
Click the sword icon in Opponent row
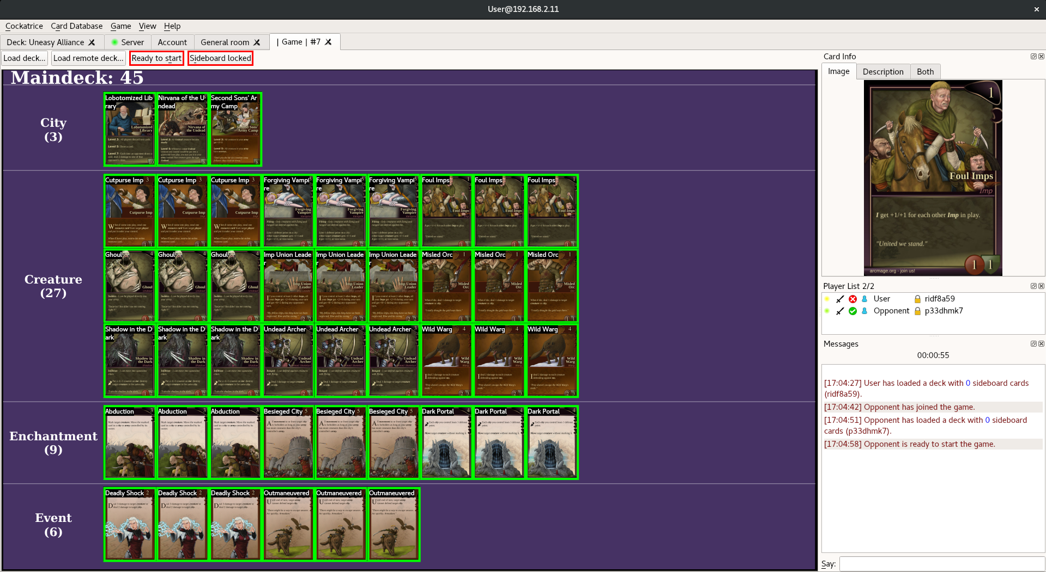(x=840, y=311)
